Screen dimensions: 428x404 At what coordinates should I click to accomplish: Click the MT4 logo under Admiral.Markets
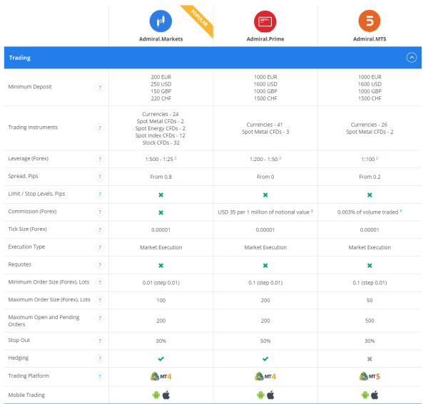pyautogui.click(x=160, y=376)
